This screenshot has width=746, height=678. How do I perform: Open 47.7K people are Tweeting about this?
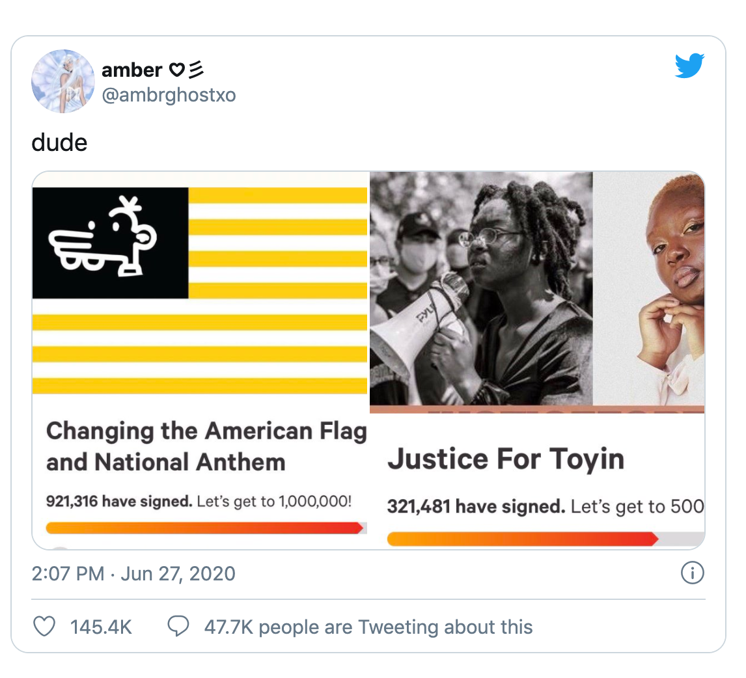368,627
